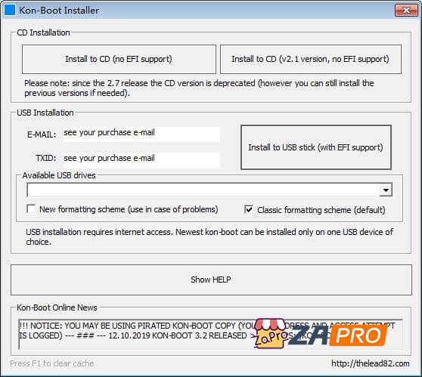This screenshot has height=377, width=422.
Task: Enable the New formatting scheme checkbox
Action: coord(31,209)
